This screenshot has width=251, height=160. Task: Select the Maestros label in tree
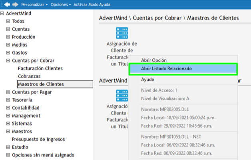pyautogui.click(x=22, y=131)
